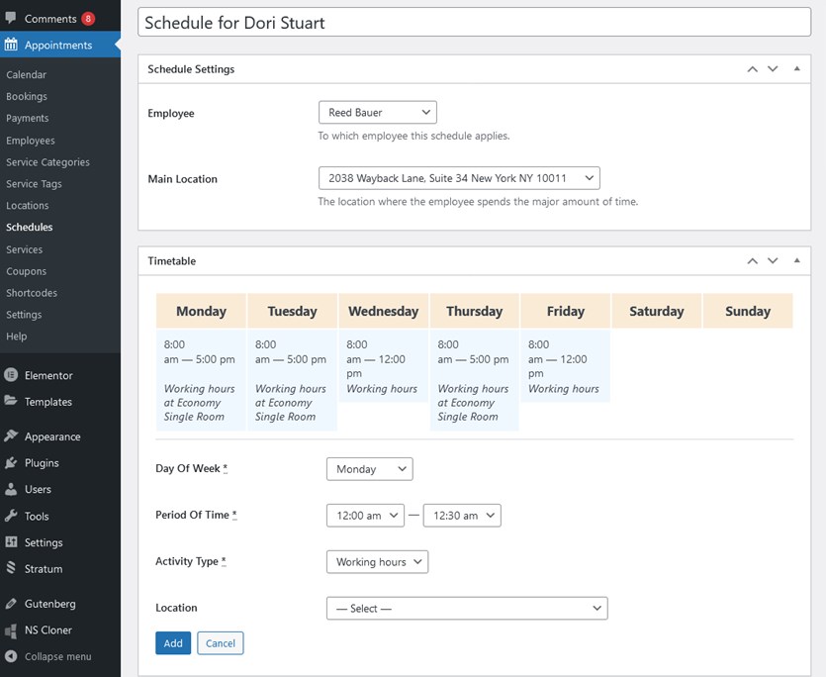Image resolution: width=826 pixels, height=677 pixels.
Task: Select Wednesday 8:00 am to 12:00 pm entry
Action: (x=383, y=366)
